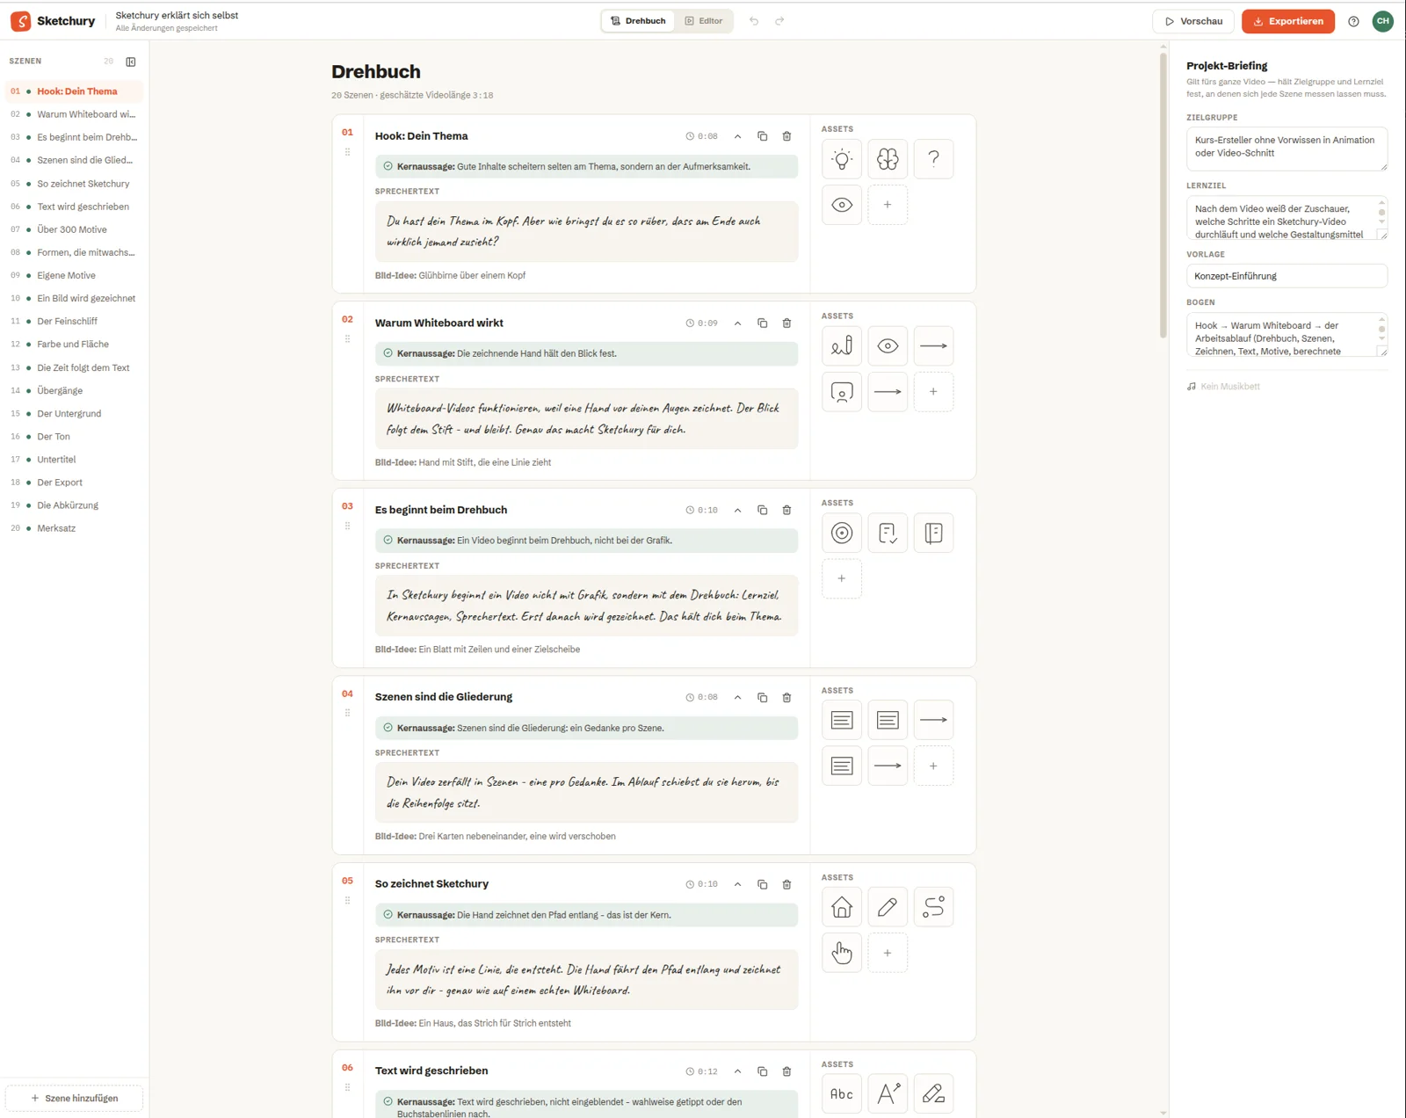Collapse scene 06 Text wird geschrieben
The height and width of the screenshot is (1118, 1406).
[x=737, y=1071]
